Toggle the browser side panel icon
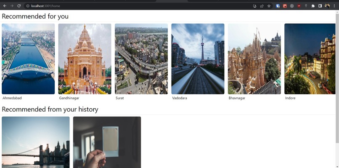339x168 pixels. 320,6
